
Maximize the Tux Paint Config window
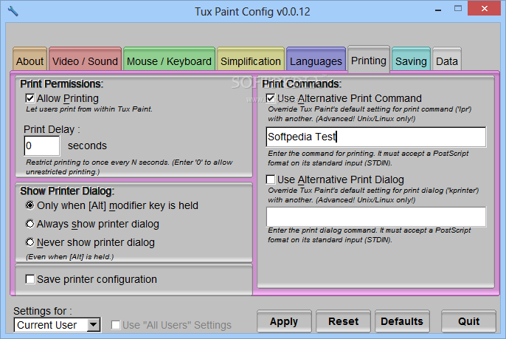coord(458,9)
